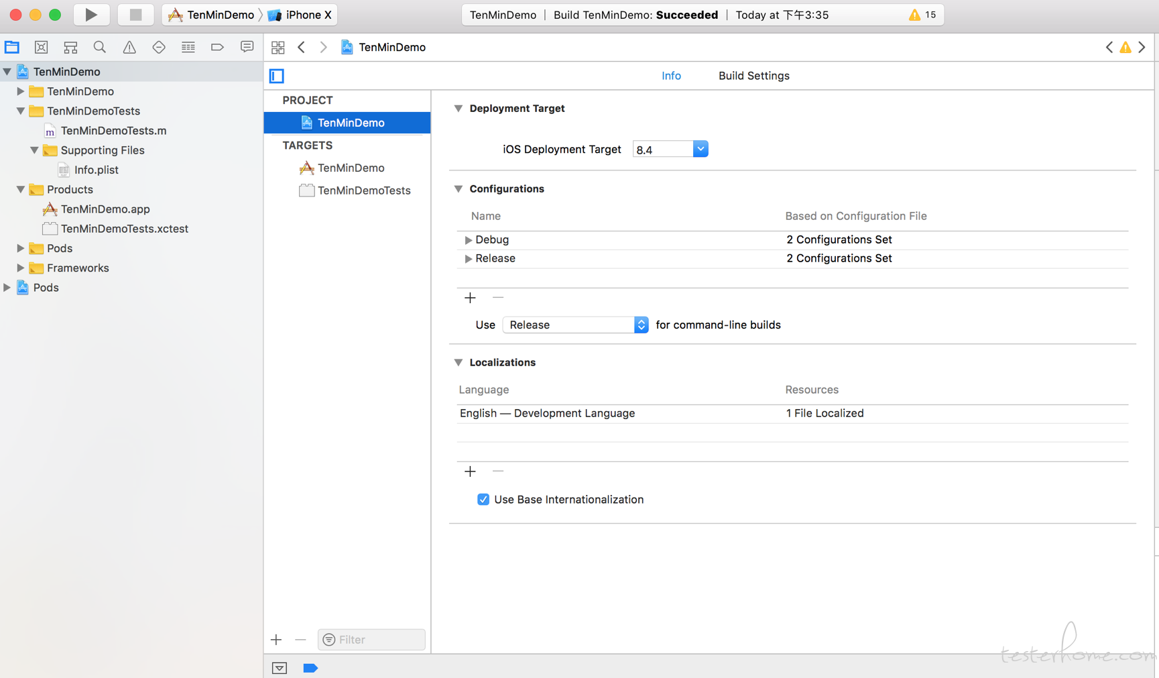Open the Symbol navigator icon
The height and width of the screenshot is (678, 1159).
70,47
